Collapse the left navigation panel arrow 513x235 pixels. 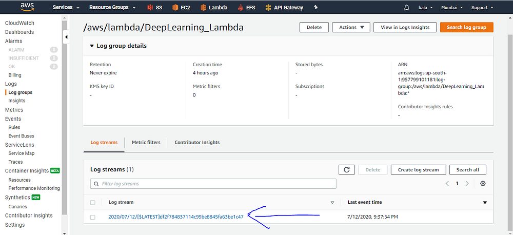66,37
